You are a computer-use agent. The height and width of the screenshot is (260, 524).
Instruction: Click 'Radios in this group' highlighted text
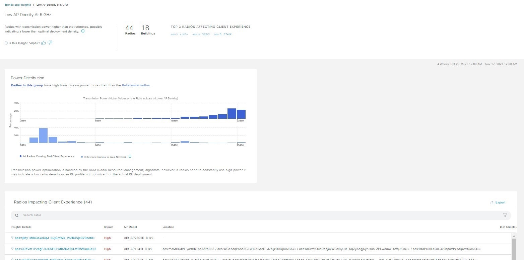point(27,85)
